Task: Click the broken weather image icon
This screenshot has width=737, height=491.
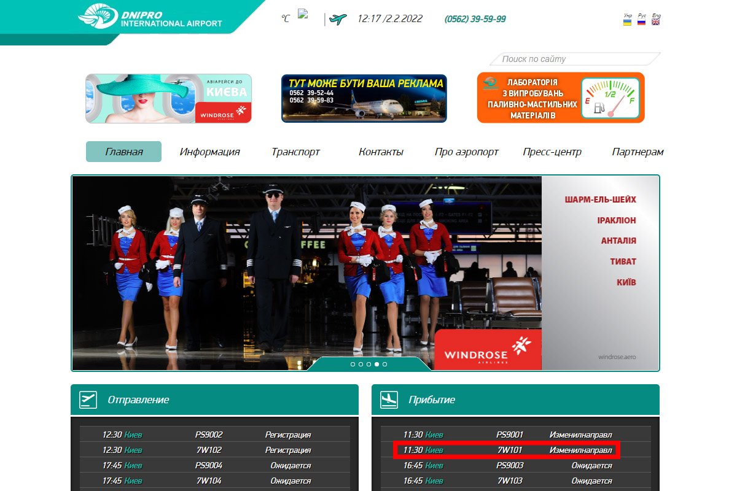Action: (x=302, y=14)
